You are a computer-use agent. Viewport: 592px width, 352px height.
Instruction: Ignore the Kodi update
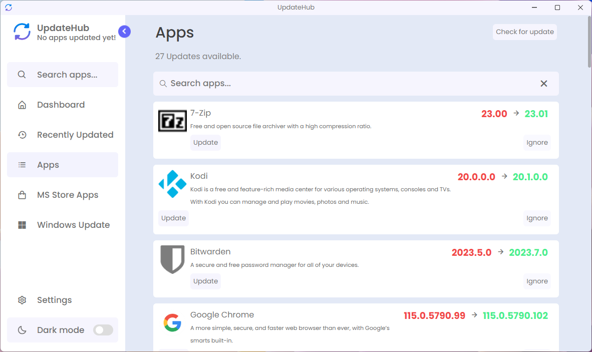point(537,218)
